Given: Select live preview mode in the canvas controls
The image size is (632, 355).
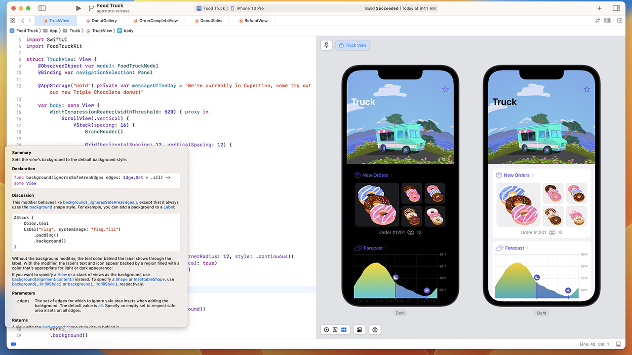Looking at the screenshot, I should click(x=327, y=329).
